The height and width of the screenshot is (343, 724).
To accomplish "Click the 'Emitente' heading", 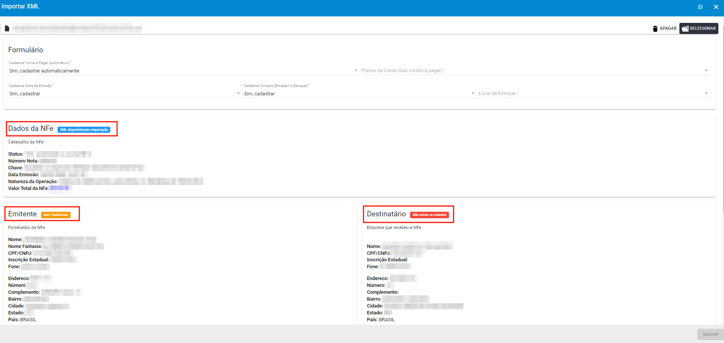I will (x=23, y=214).
